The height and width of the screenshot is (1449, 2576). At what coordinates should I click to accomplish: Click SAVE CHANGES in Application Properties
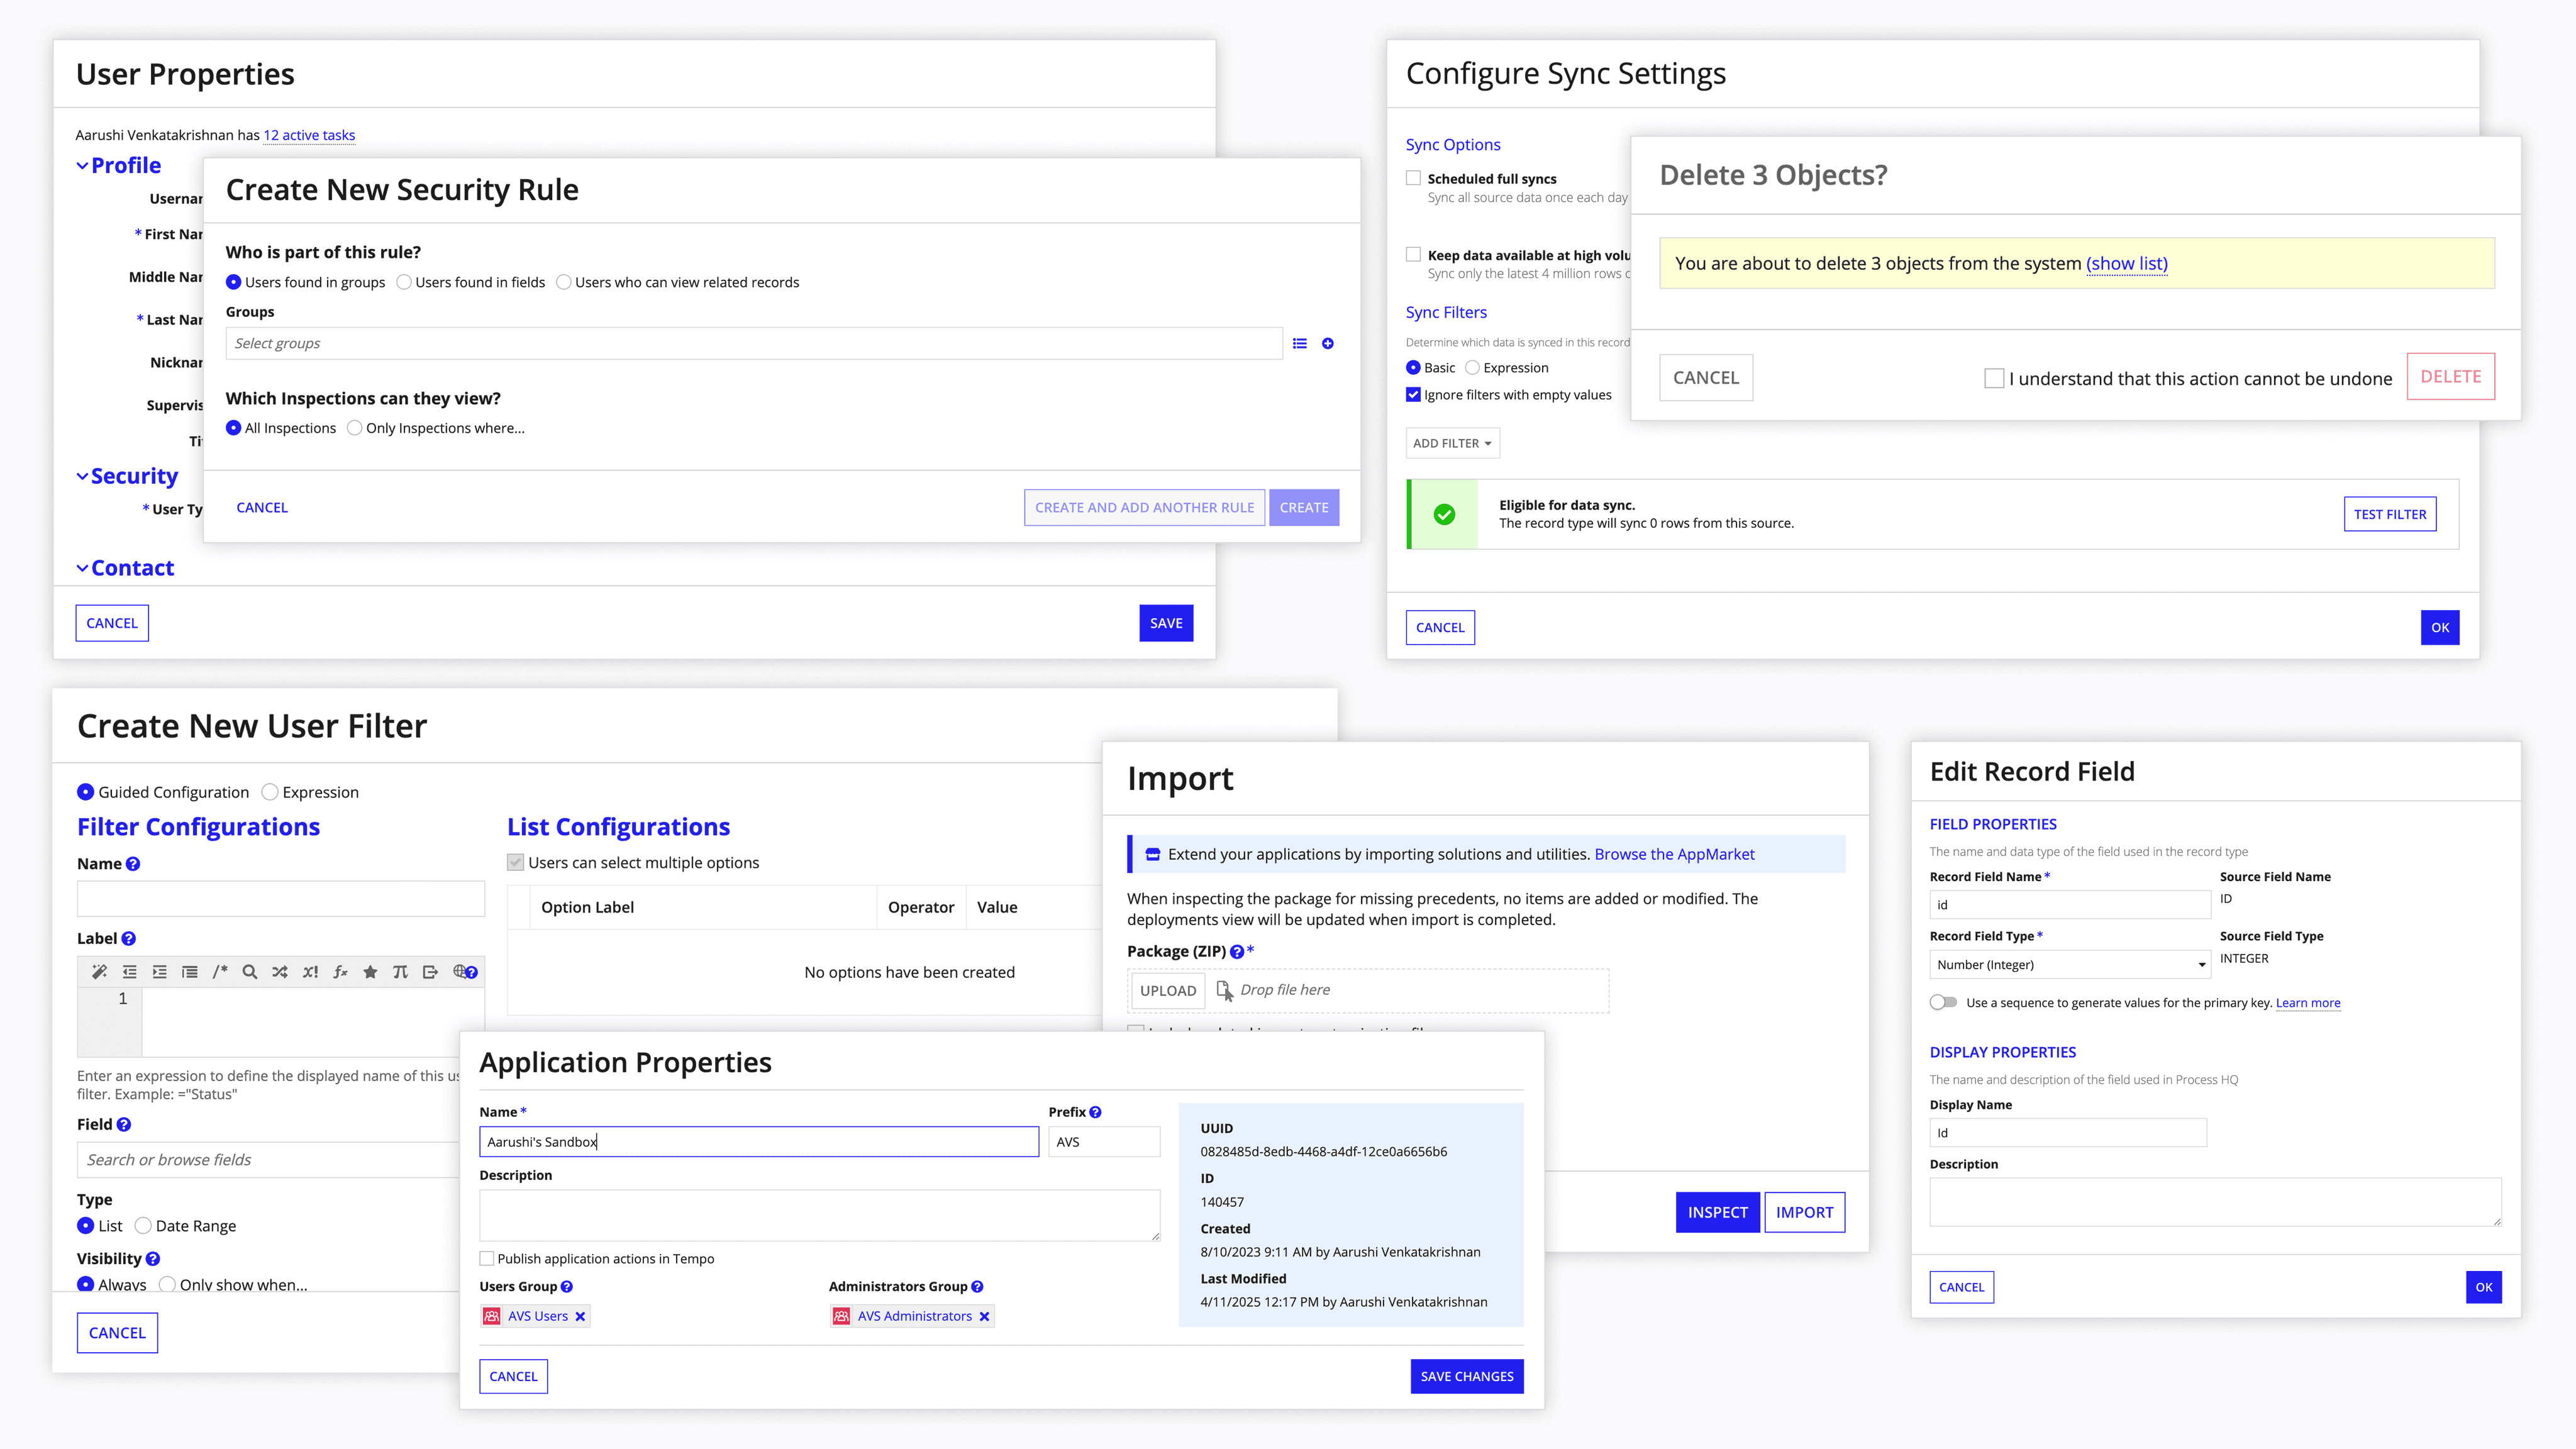1467,1376
